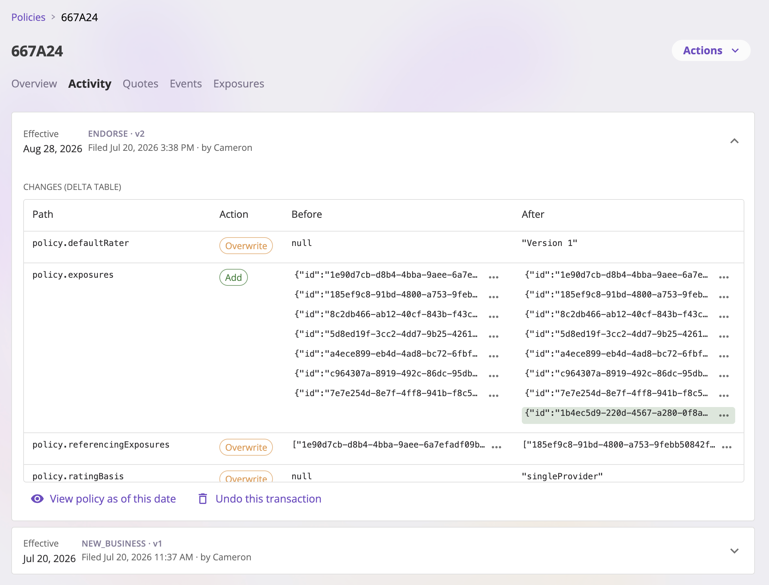Click Filed Jul 20, 2026 3:38 PM text
This screenshot has width=769, height=585.
tap(141, 148)
